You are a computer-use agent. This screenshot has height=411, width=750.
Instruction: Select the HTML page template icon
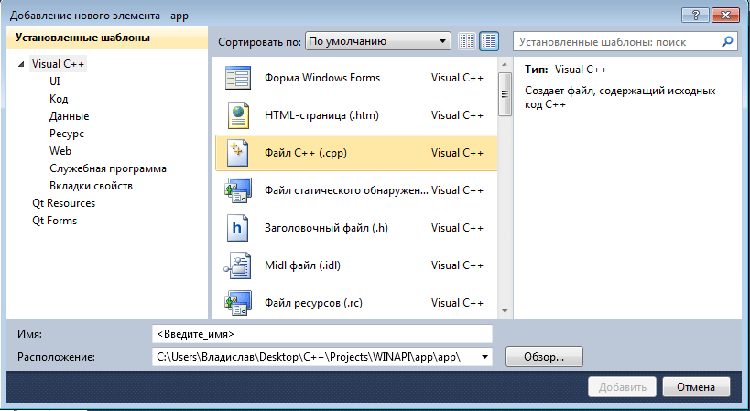pyautogui.click(x=238, y=115)
